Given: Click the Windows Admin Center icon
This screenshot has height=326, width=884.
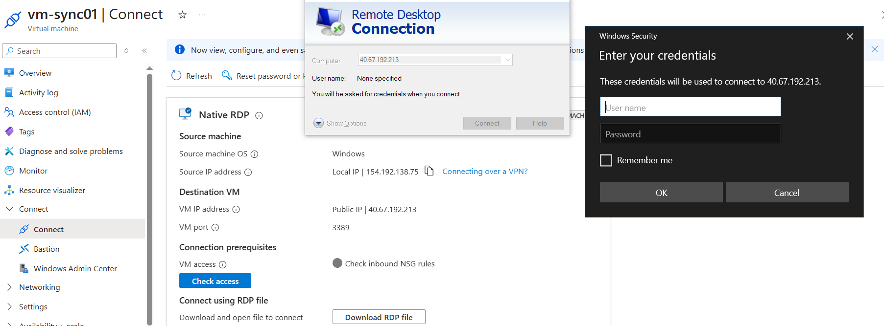Looking at the screenshot, I should click(x=24, y=268).
